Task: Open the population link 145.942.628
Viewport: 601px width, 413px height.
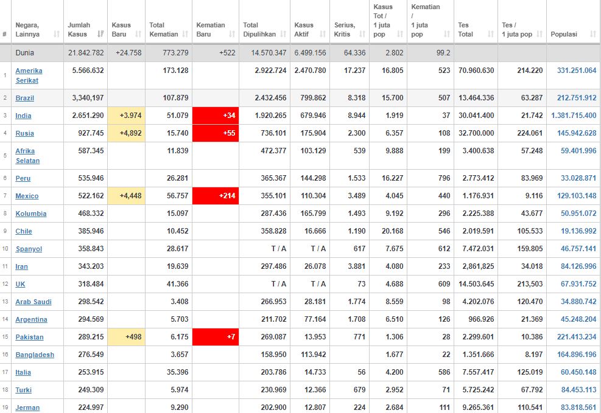Action: point(577,133)
